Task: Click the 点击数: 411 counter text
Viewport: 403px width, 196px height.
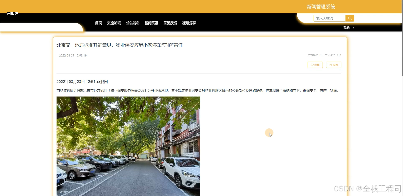Action: point(333,55)
